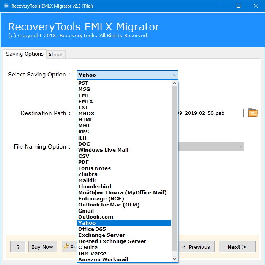Screen dimensions: 265x265
Task: Click the folder browse icon for destination
Action: pos(252,113)
